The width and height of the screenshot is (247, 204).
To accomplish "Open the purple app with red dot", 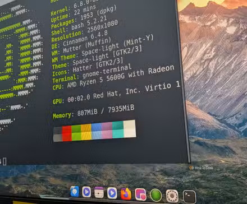I will pos(140,194).
